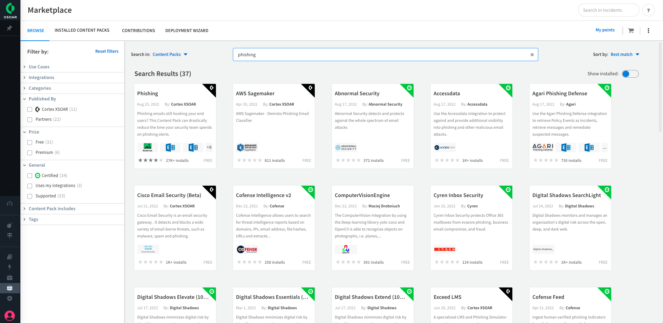
Task: Click the star rating on AWS Sagemaker card
Action: (x=249, y=160)
